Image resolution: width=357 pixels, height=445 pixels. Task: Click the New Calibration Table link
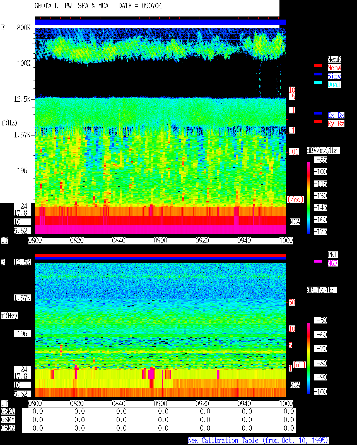pos(258,441)
